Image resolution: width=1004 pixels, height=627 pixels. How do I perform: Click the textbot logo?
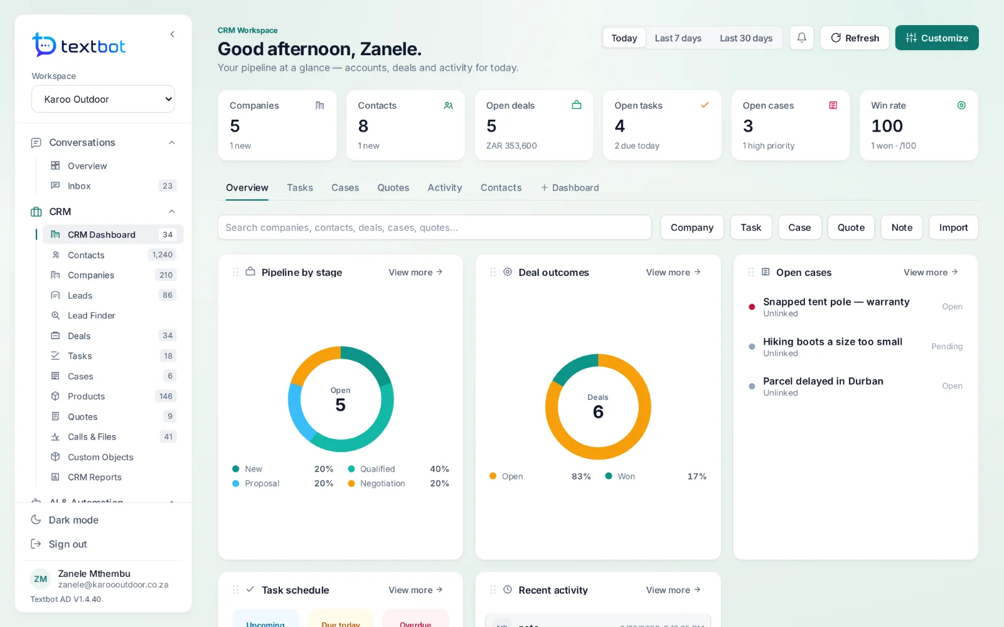(x=79, y=45)
